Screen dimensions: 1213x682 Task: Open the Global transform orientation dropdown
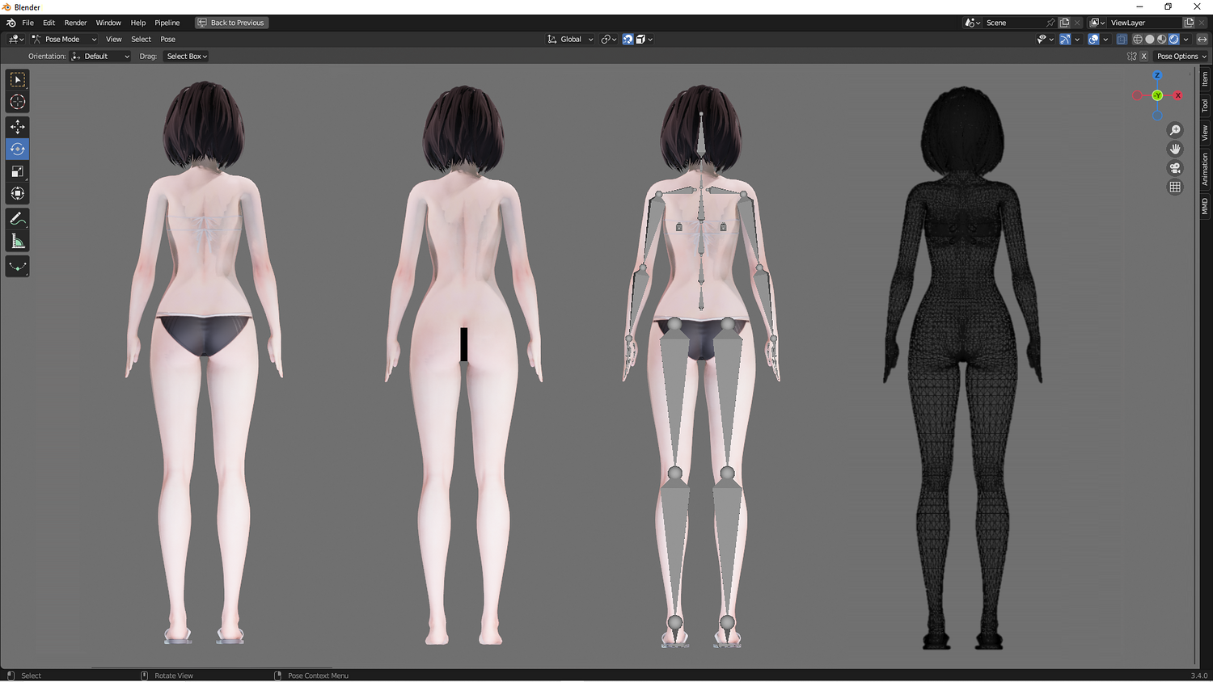click(x=571, y=39)
